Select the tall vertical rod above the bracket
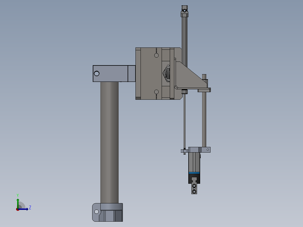The width and height of the screenshot is (303, 227). coord(184,42)
